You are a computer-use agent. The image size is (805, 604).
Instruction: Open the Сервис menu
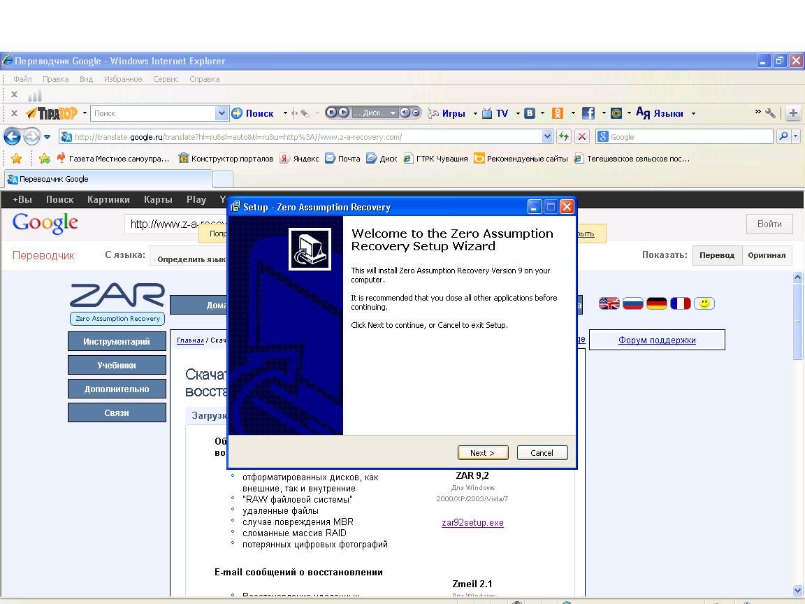166,79
